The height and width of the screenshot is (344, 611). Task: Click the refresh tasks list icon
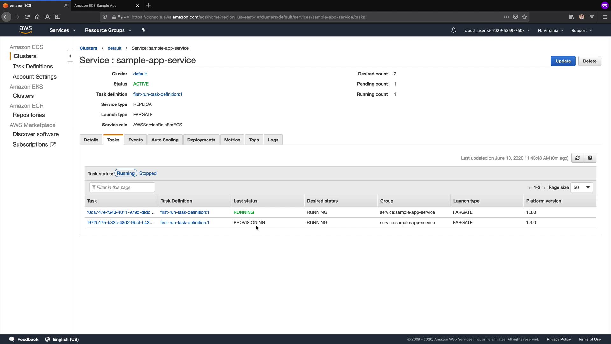pos(577,158)
